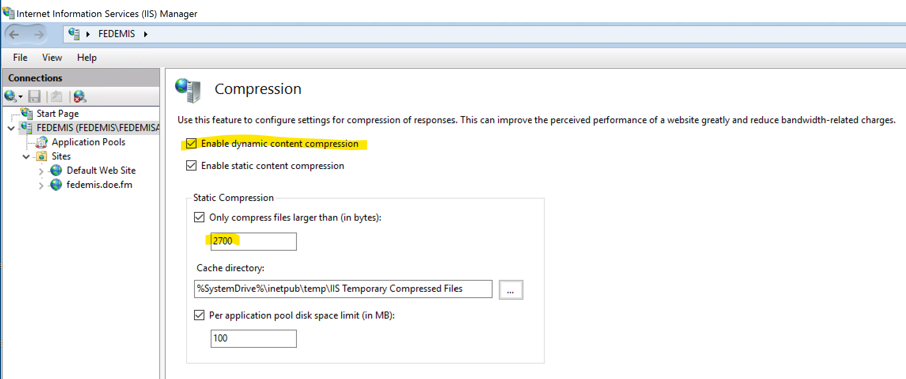Click the Up one level icon
Screen dimensions: 906x379
pyautogui.click(x=57, y=96)
